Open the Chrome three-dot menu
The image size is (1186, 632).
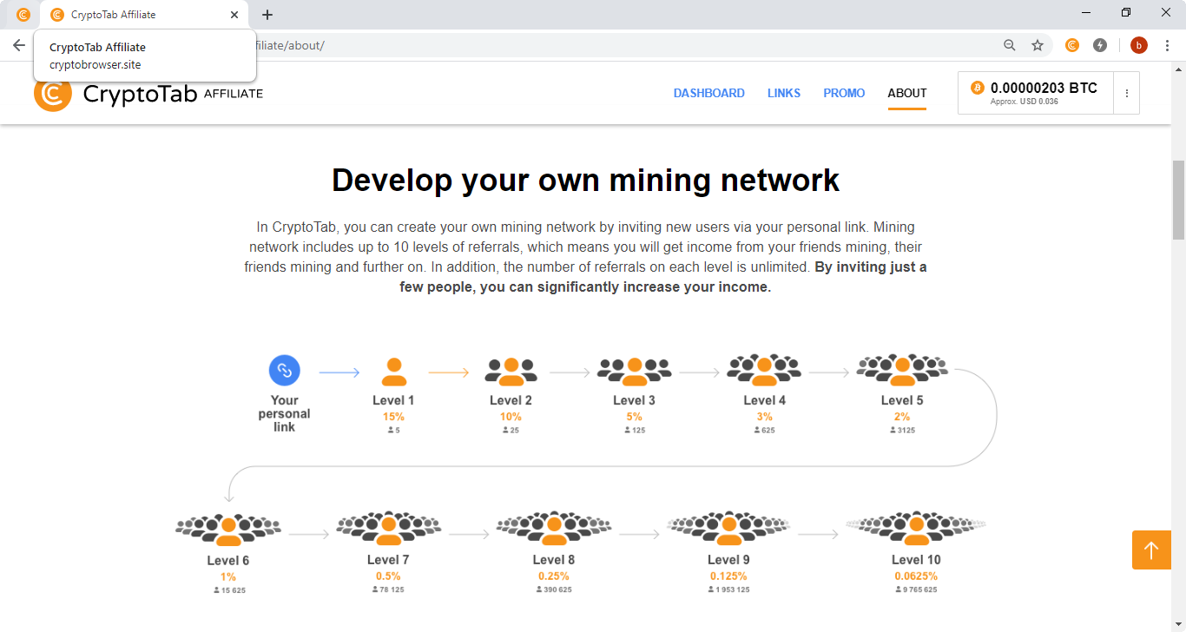tap(1167, 45)
